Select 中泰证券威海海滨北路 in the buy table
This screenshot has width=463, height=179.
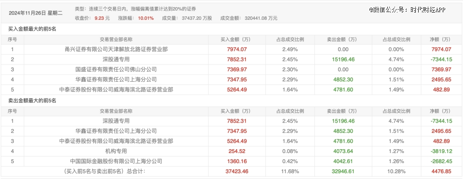116,89
